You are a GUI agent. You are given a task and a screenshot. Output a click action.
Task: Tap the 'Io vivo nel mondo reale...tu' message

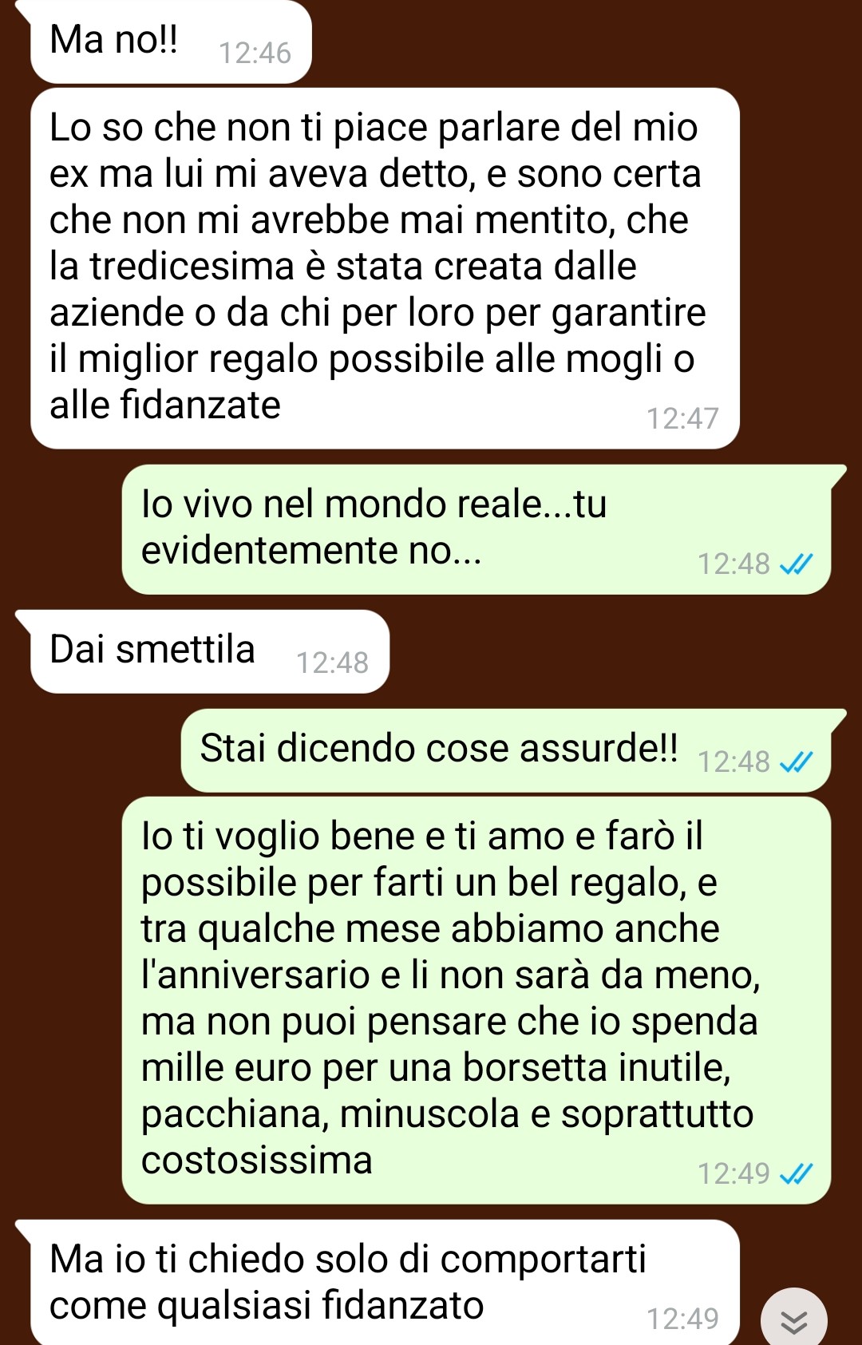(476, 529)
